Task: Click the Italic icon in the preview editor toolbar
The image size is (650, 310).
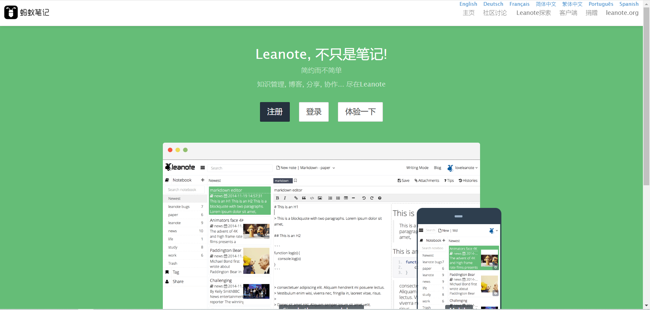Action: 285,198
